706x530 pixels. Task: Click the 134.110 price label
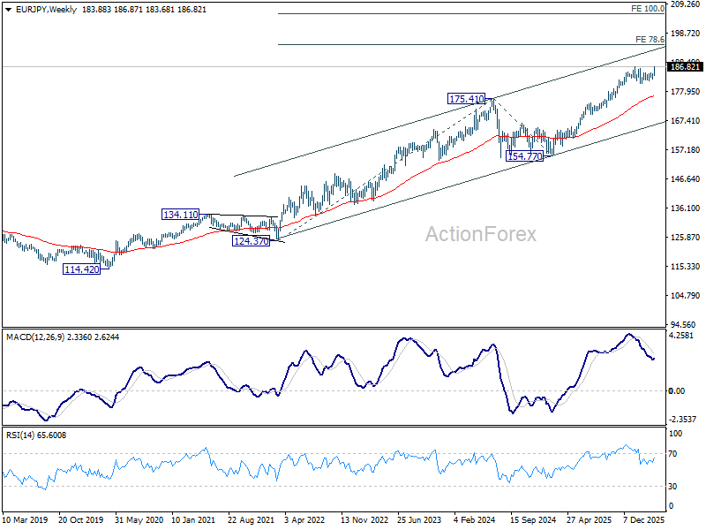click(x=181, y=215)
